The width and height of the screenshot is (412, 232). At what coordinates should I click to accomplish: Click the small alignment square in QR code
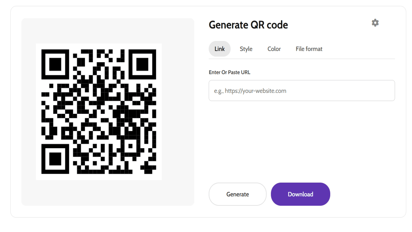[x=130, y=146]
